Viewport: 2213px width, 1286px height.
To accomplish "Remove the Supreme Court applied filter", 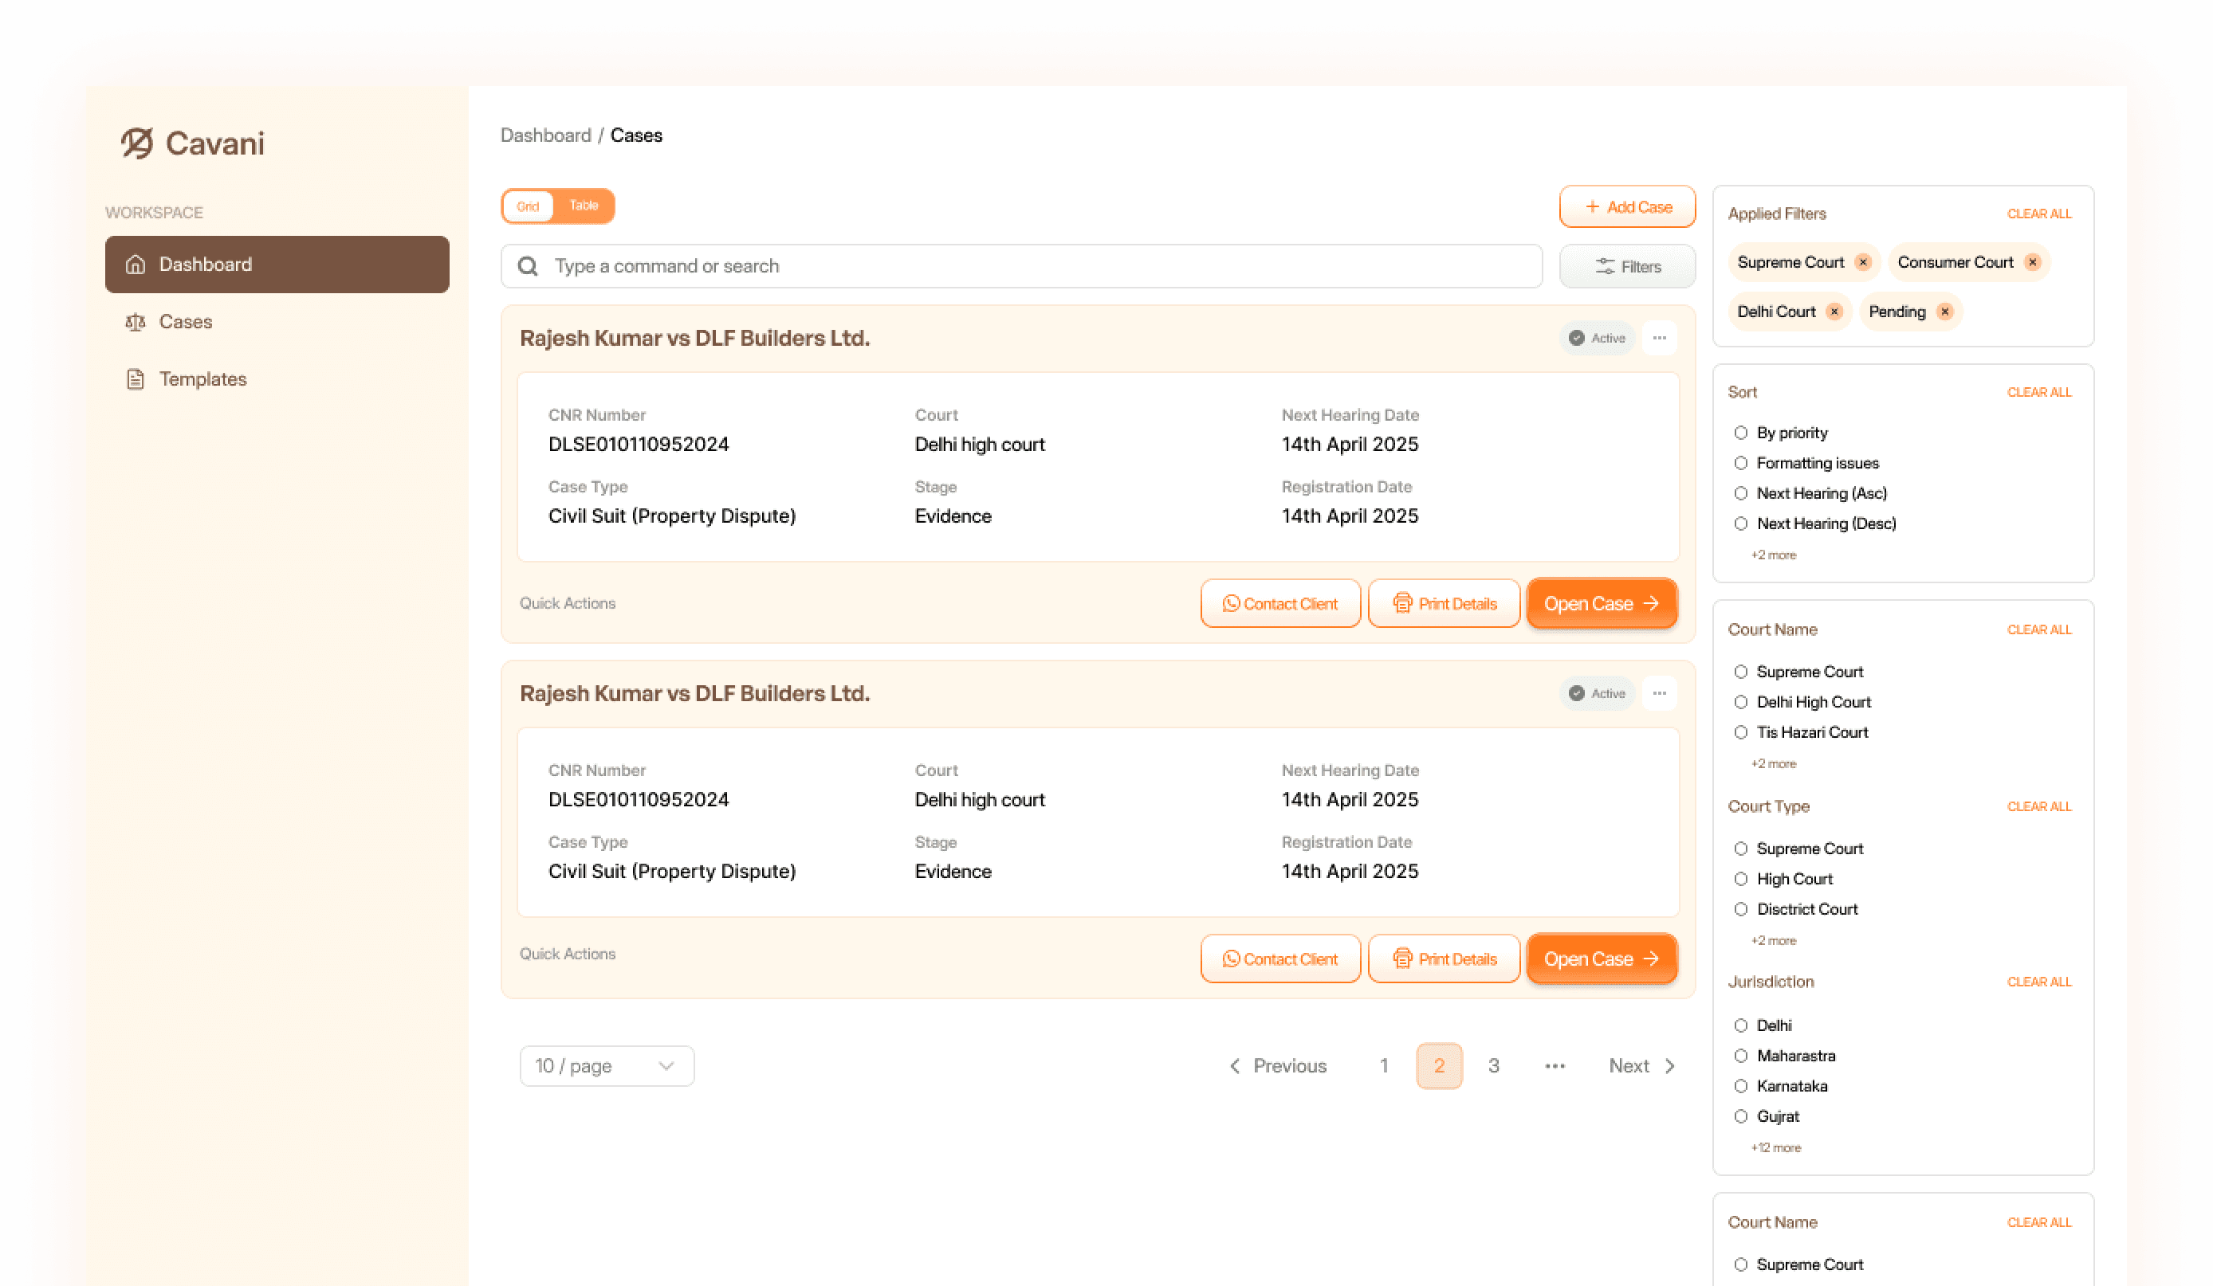I will coord(1862,262).
